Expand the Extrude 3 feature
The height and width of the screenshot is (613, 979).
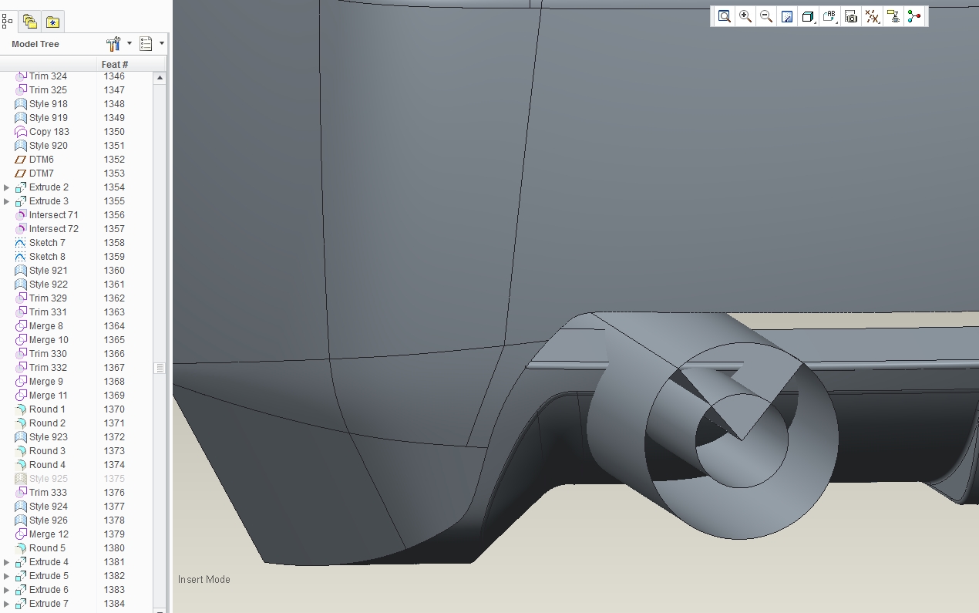[7, 201]
